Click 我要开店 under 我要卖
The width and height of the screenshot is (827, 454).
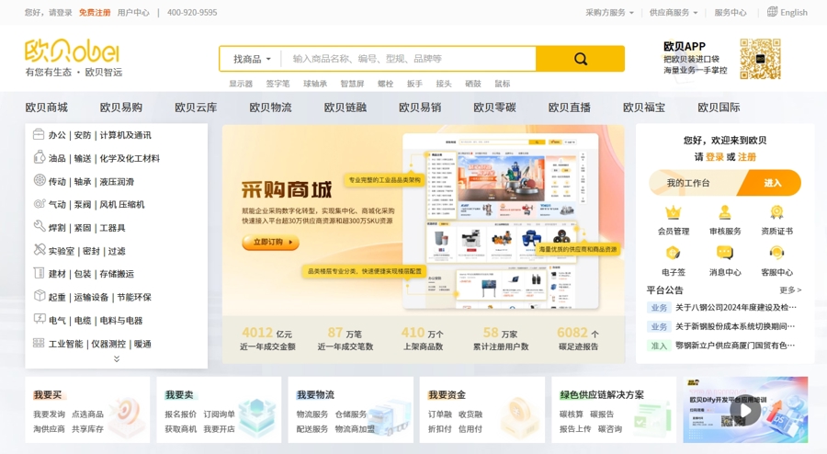click(219, 429)
